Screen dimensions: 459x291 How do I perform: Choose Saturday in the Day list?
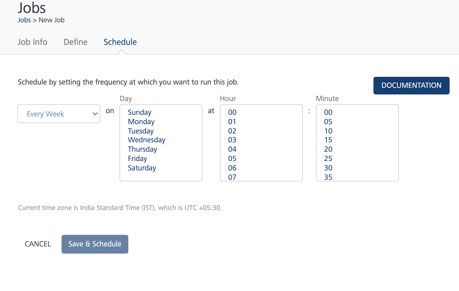tap(142, 168)
